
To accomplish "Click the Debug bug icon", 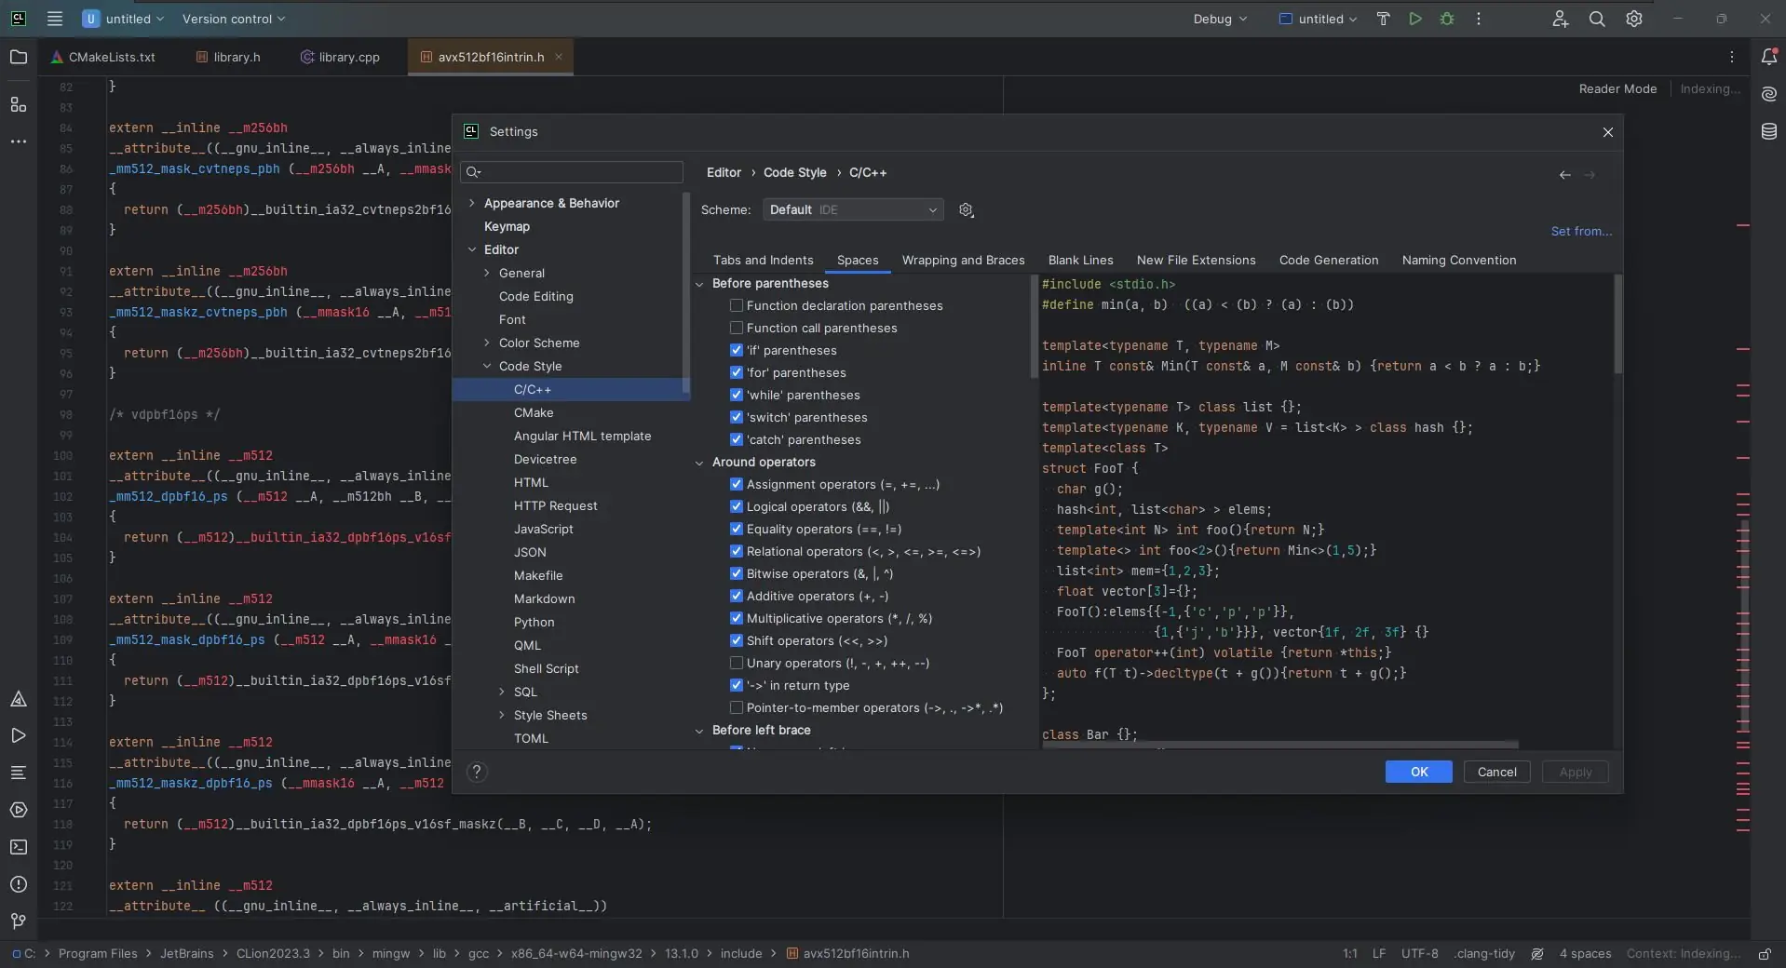I will point(1446,19).
